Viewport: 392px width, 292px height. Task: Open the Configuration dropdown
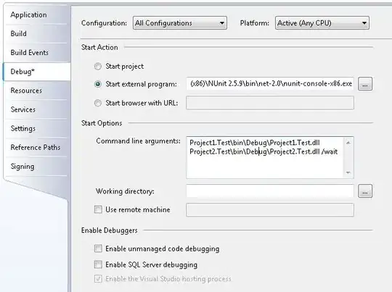[180, 23]
